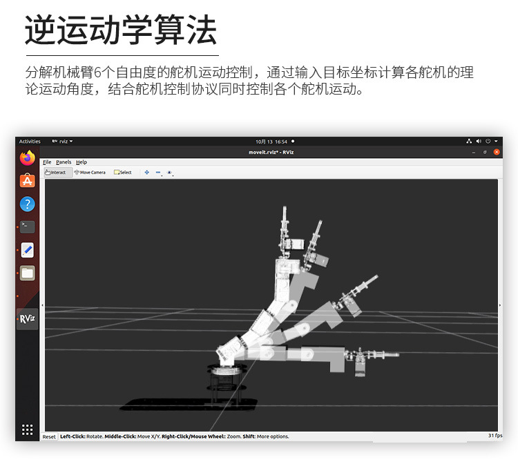Open the Terminal from the dock
This screenshot has width=518, height=473.
[x=28, y=227]
